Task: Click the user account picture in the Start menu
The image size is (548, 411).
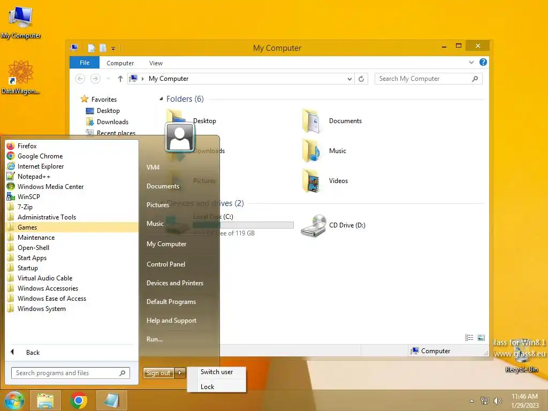Action: (180, 138)
